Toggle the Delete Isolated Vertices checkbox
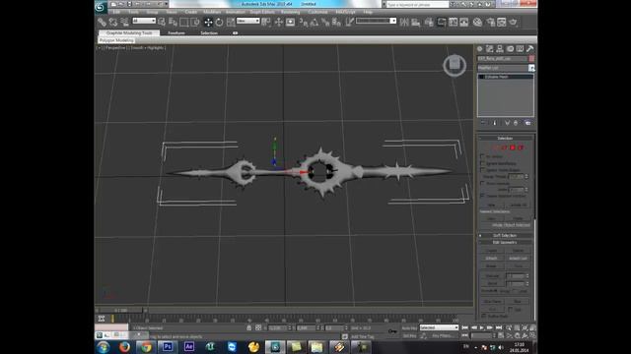Screen dimensions: 631x354 pos(482,196)
